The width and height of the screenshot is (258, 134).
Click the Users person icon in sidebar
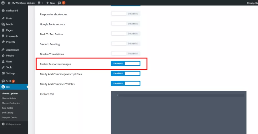[3, 62]
